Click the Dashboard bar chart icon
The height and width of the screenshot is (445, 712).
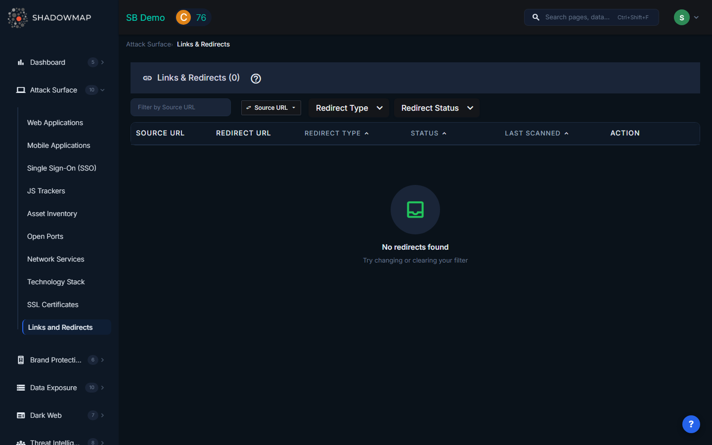[x=21, y=62]
